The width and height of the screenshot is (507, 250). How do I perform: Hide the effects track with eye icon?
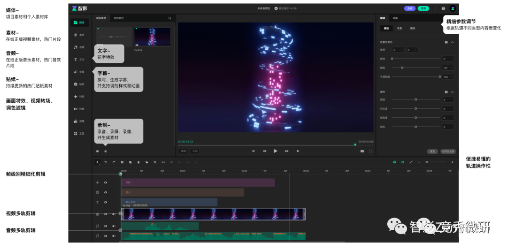click(x=106, y=182)
